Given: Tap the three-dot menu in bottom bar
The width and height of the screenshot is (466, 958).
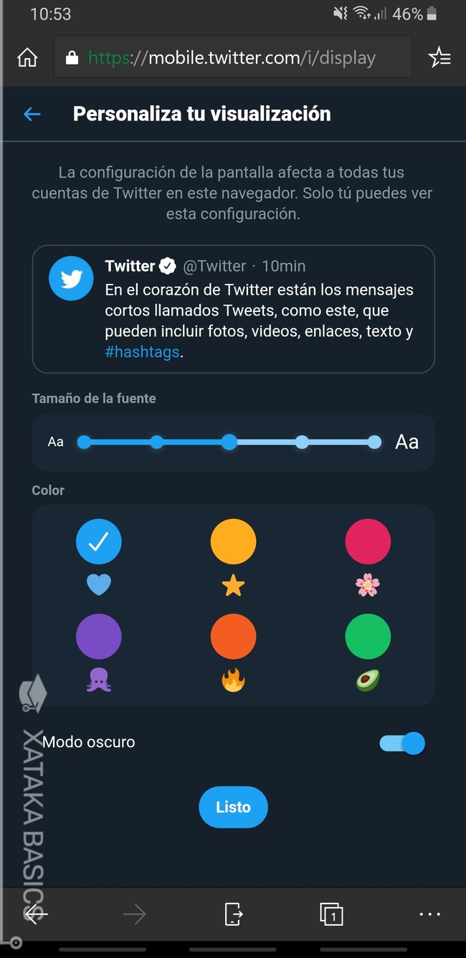Looking at the screenshot, I should coord(429,914).
